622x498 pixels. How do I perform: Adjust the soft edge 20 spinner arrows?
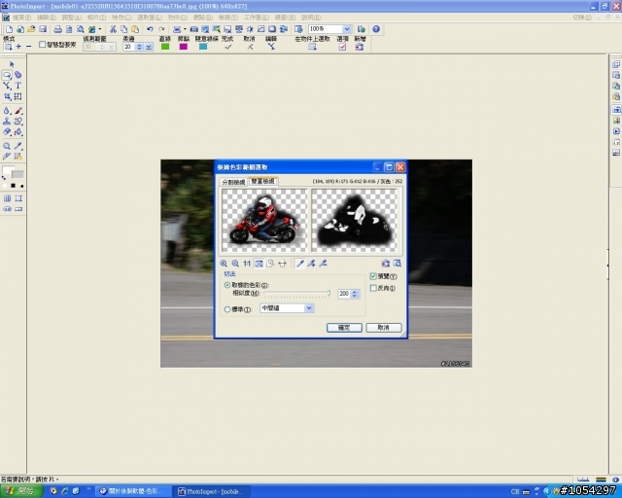[139, 47]
